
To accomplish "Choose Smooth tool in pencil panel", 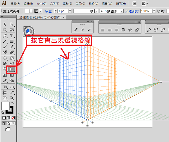I will 83,30.
